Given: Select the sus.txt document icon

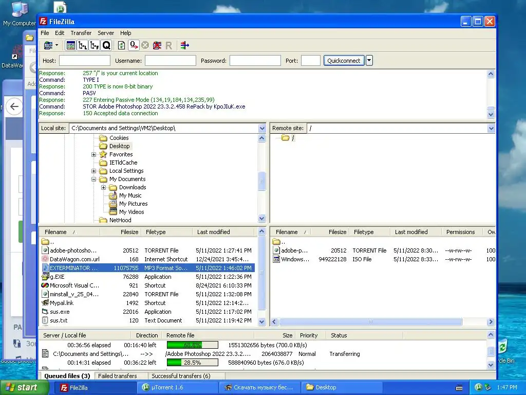Looking at the screenshot, I should [45, 320].
